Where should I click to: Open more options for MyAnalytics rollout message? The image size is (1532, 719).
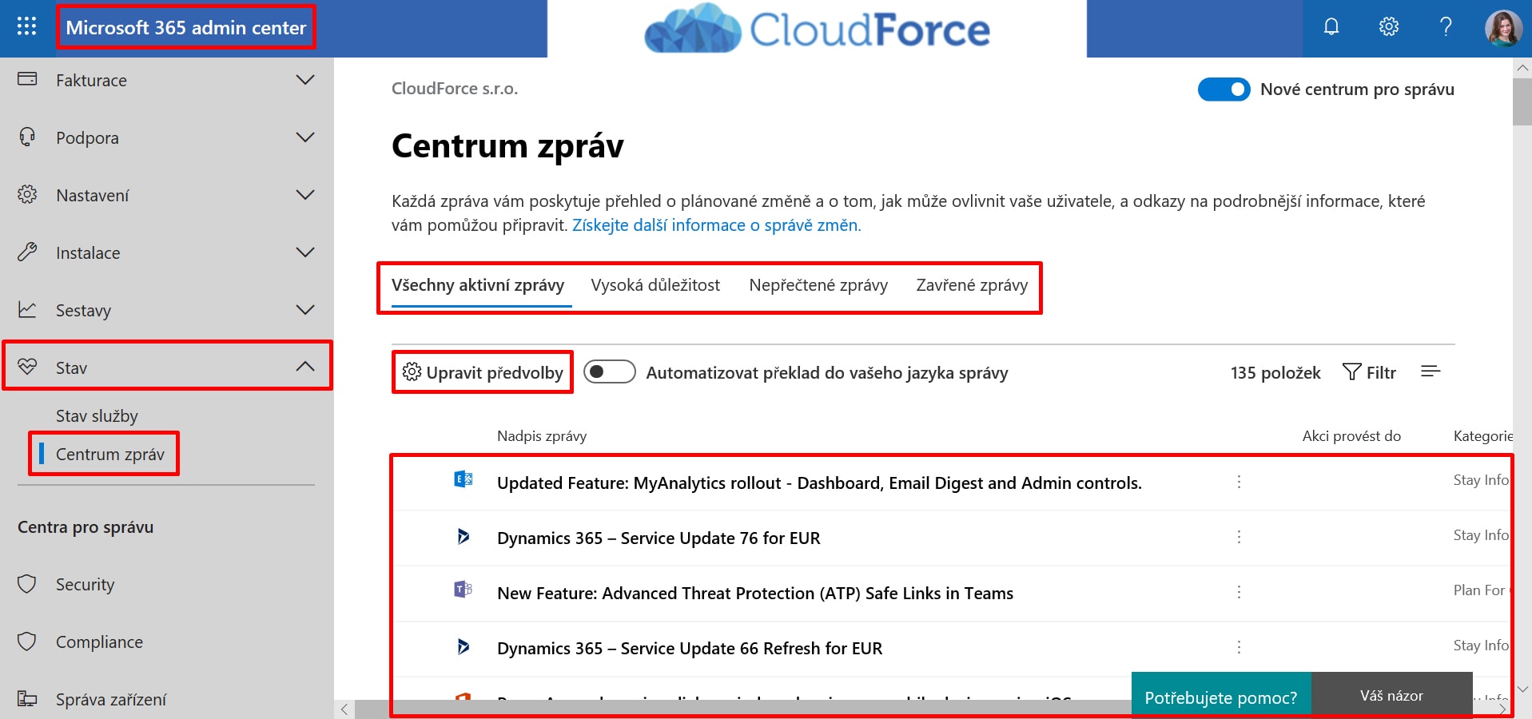tap(1239, 482)
